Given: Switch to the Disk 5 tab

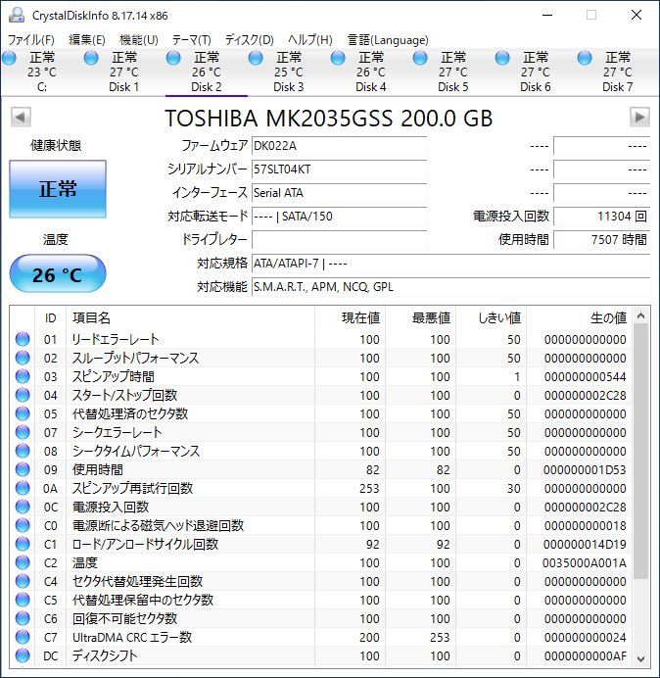Looking at the screenshot, I should [453, 72].
